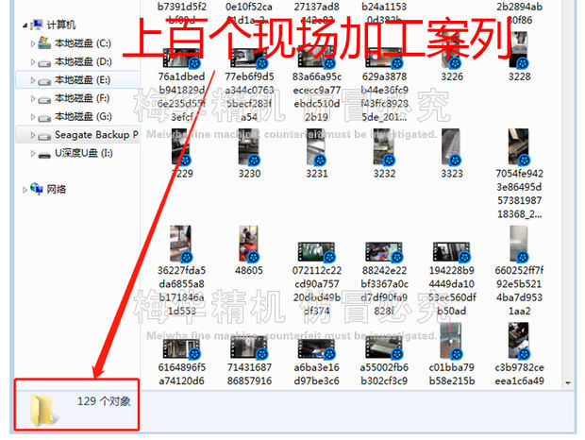Open 本地磁盘 (F:) in navigation pane

point(82,98)
